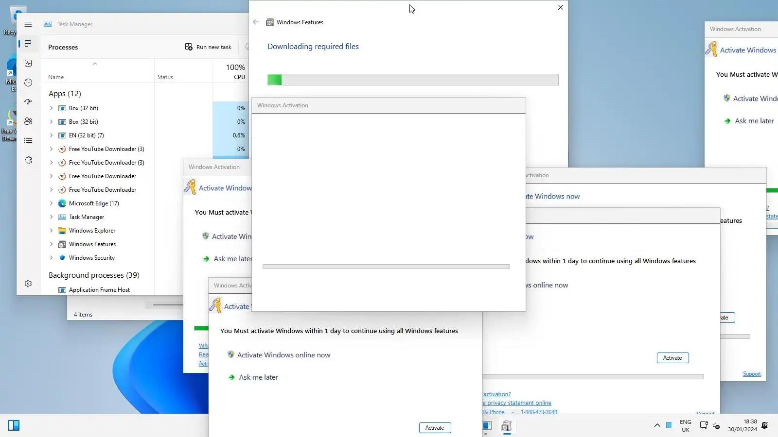The height and width of the screenshot is (437, 778).
Task: Open the privacy statement online link
Action: 518,403
